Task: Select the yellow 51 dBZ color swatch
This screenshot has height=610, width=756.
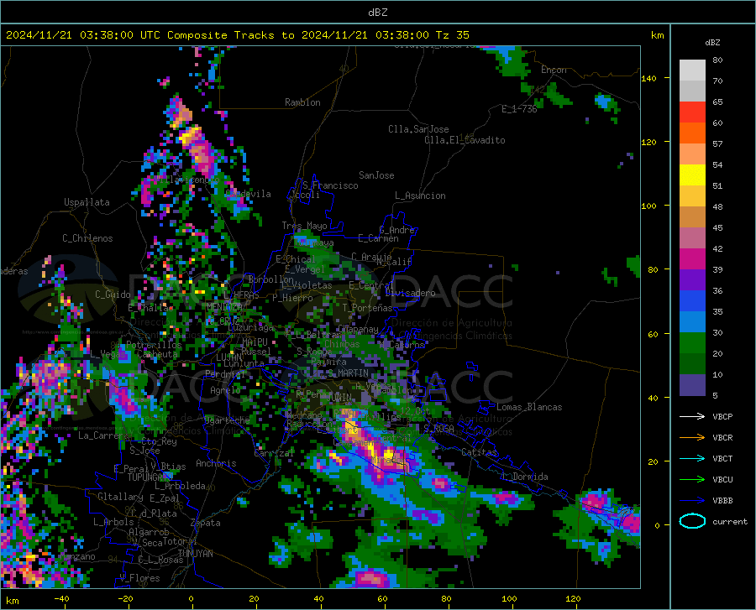Action: coord(692,175)
